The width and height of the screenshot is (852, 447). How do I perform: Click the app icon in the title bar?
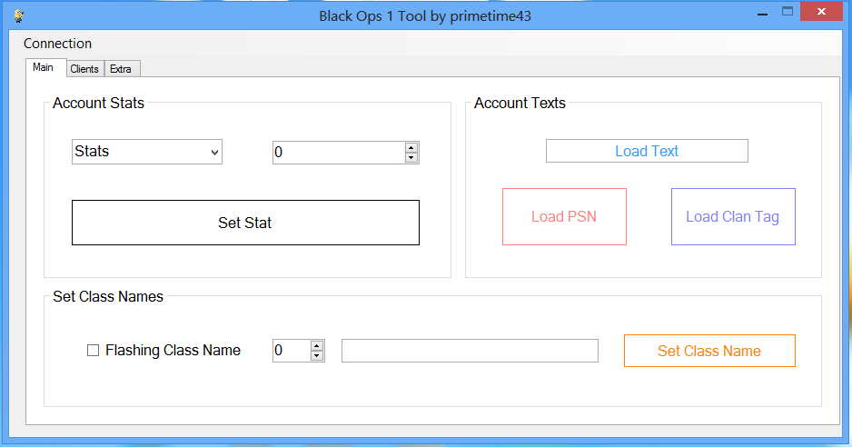[19, 15]
